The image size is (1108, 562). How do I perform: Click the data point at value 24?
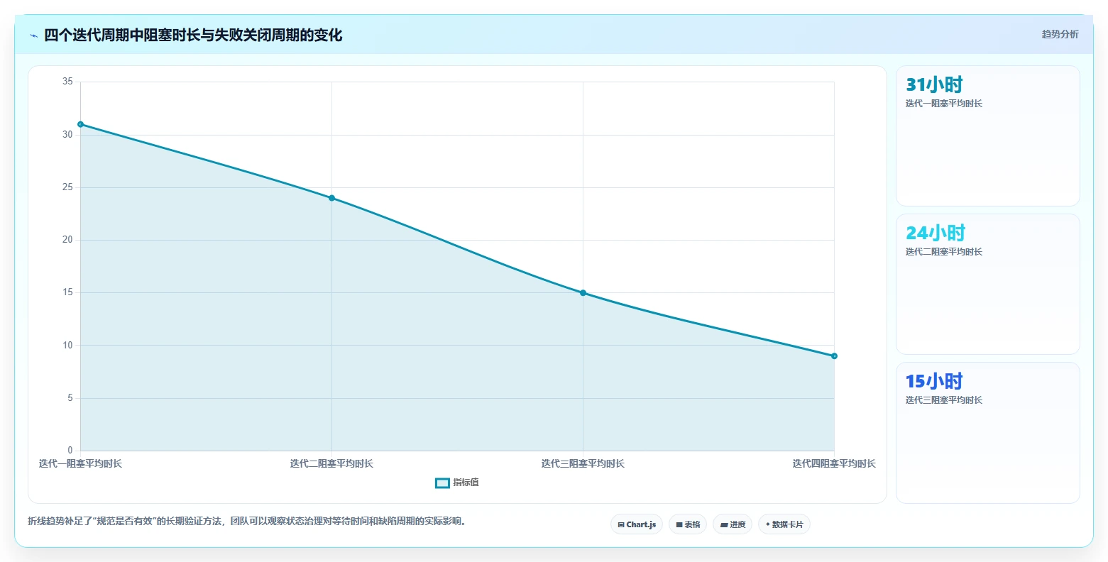click(x=331, y=198)
